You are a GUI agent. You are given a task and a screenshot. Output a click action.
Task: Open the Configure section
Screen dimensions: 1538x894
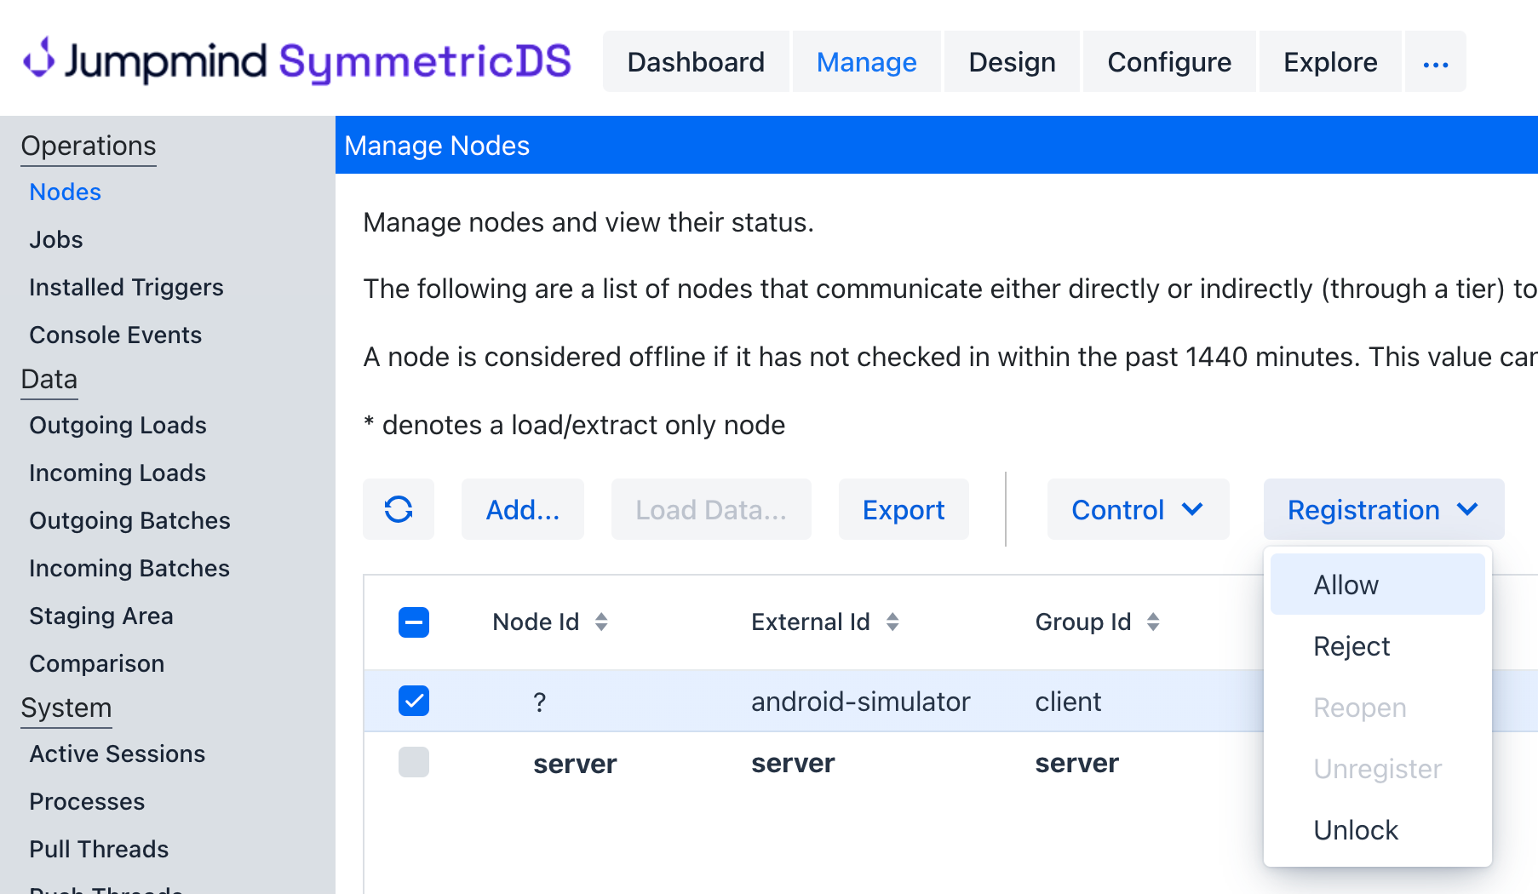coord(1168,61)
